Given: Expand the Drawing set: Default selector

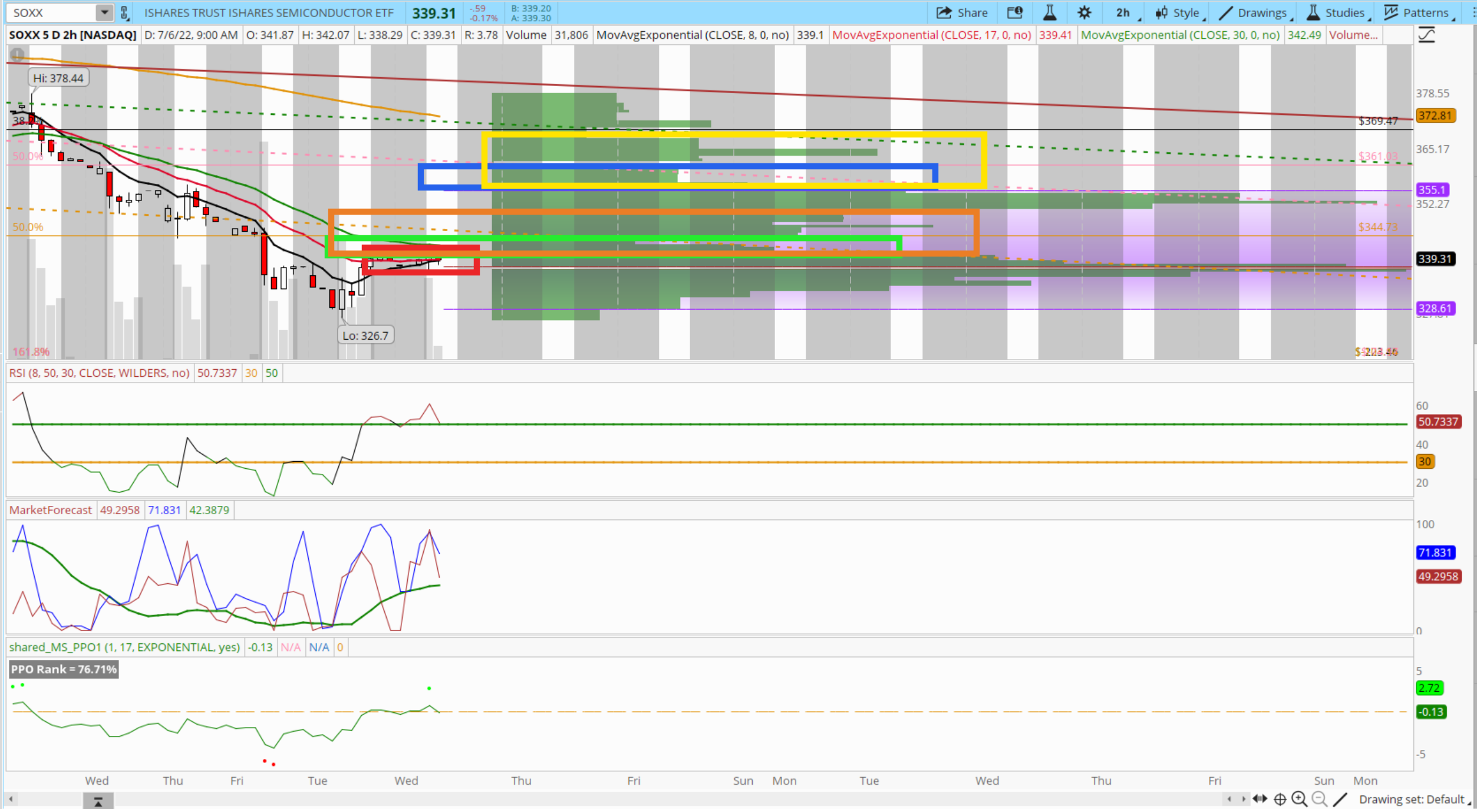Looking at the screenshot, I should pos(1412,799).
